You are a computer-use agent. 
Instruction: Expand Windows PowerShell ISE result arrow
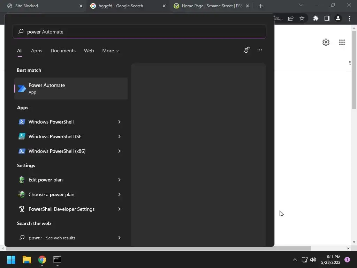pyautogui.click(x=119, y=136)
